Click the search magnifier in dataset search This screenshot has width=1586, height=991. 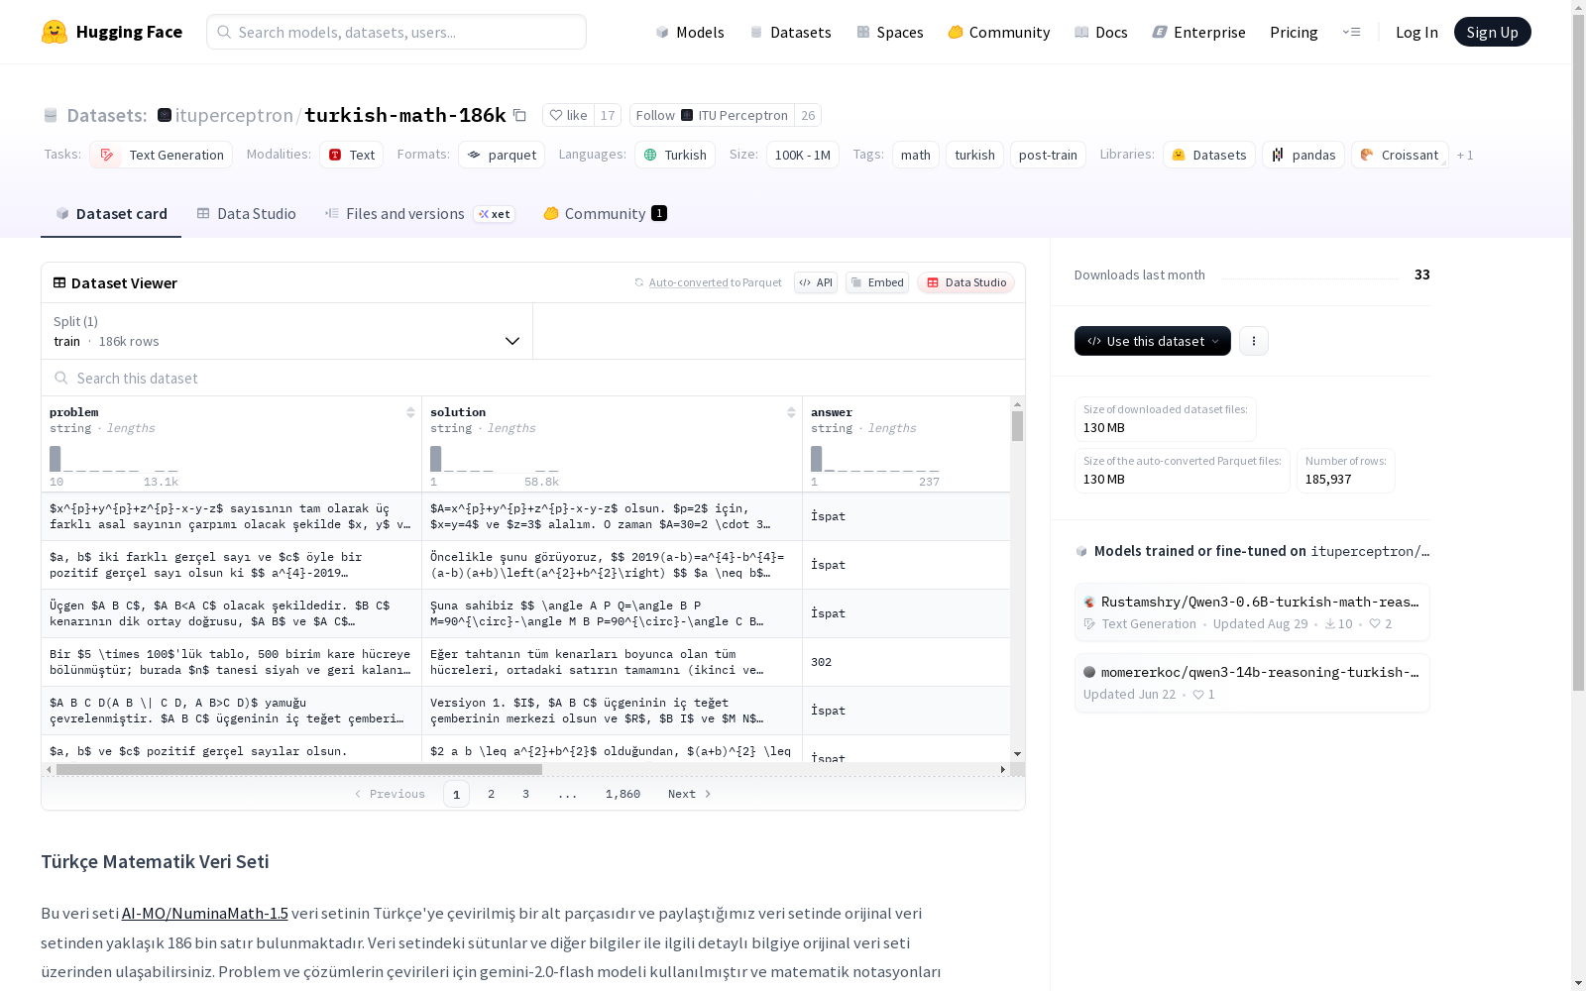[x=61, y=378]
